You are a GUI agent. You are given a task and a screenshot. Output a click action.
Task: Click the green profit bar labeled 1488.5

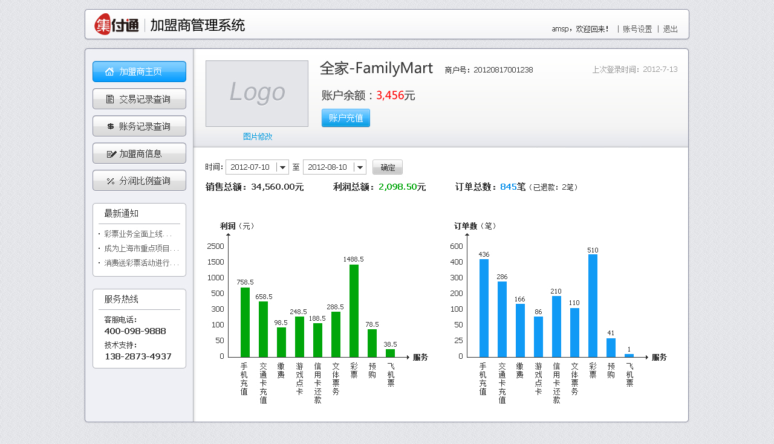click(354, 310)
